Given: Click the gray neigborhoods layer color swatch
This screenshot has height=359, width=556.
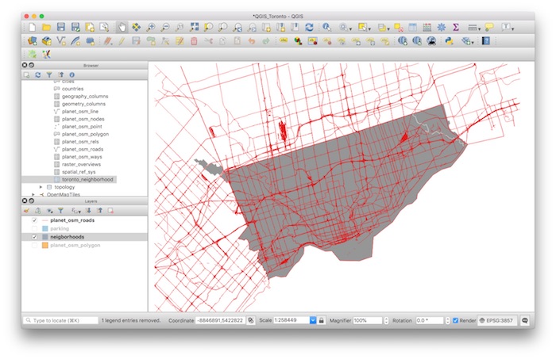Looking at the screenshot, I should (45, 237).
